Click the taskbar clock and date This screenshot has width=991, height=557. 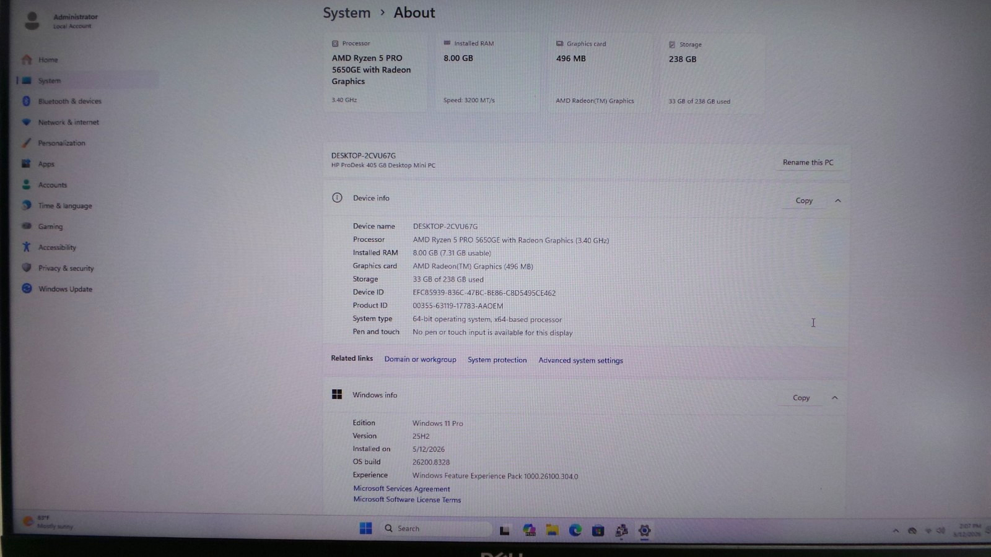tap(967, 530)
